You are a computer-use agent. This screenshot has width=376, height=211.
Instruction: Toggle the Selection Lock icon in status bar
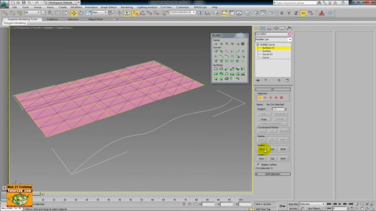(189, 204)
